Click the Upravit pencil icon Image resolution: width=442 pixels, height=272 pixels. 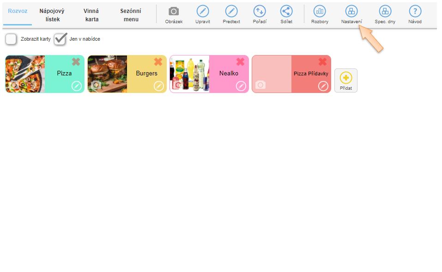pyautogui.click(x=203, y=12)
